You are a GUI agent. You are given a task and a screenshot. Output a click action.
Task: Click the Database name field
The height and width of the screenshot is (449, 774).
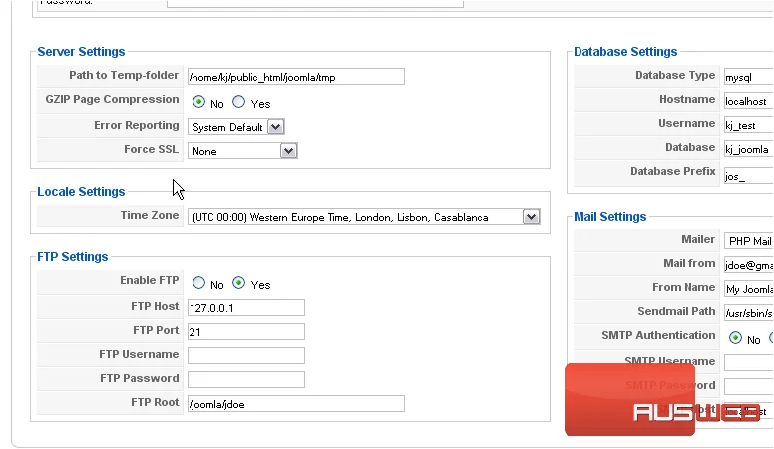coord(748,149)
